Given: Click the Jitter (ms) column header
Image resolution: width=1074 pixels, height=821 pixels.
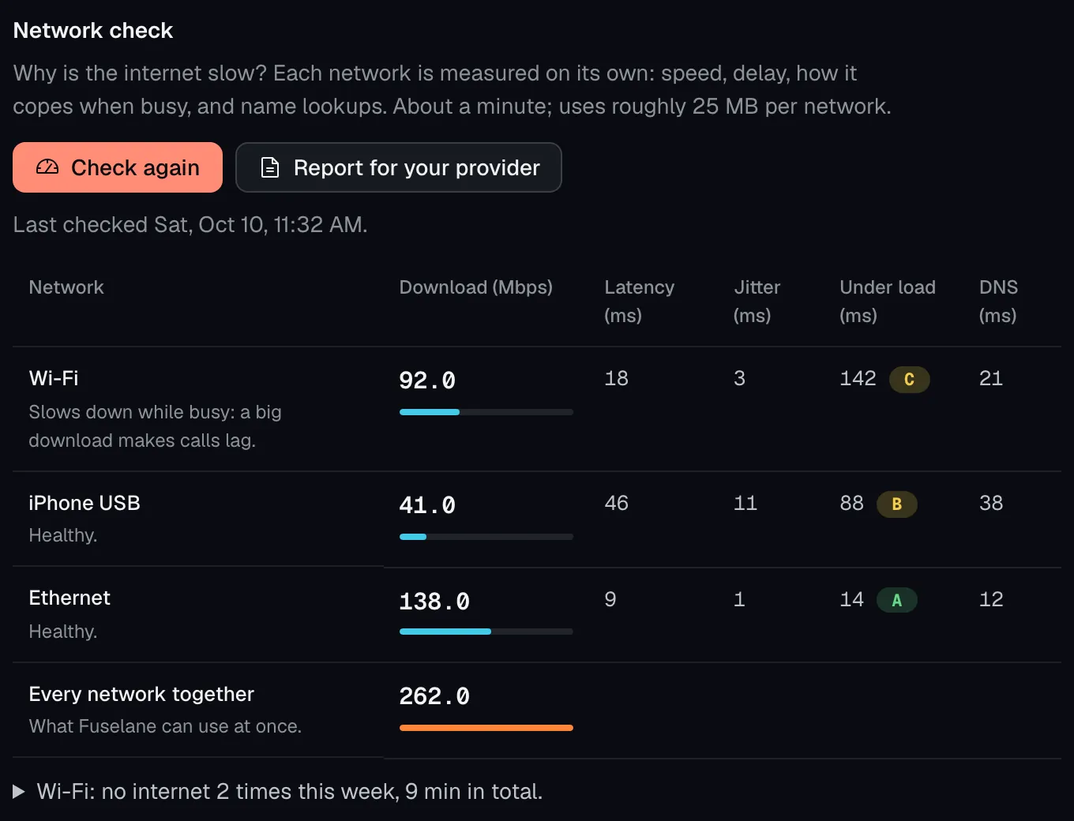Looking at the screenshot, I should pyautogui.click(x=757, y=301).
